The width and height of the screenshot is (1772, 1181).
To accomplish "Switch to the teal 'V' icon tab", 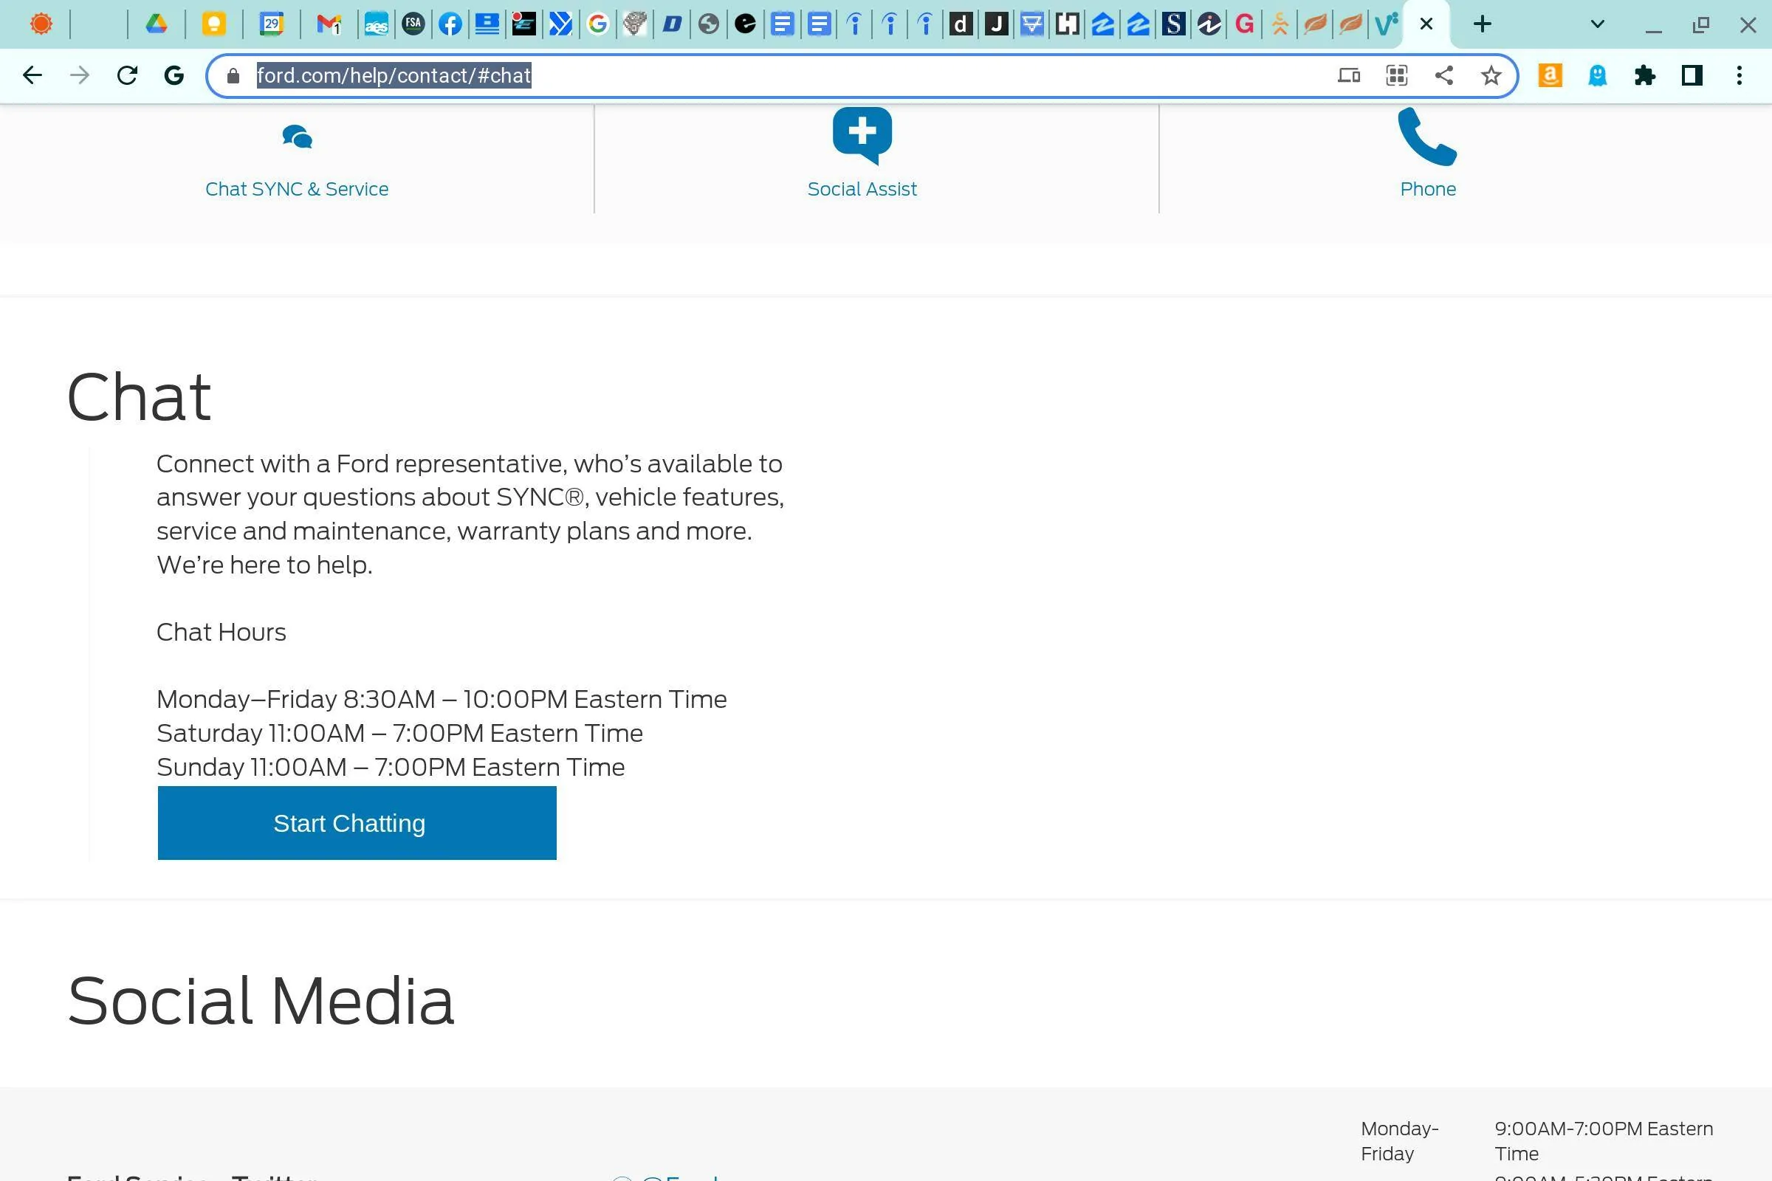I will (x=1386, y=24).
